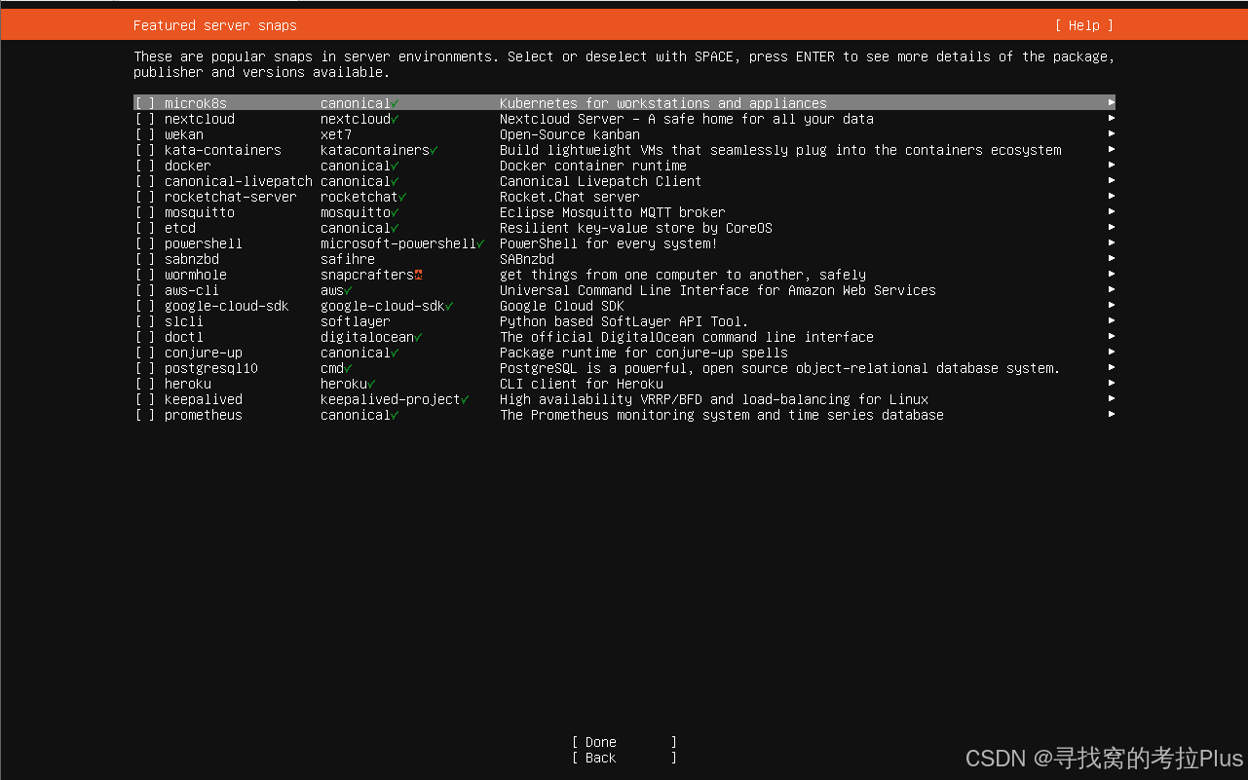Click the red star badge after snapcrafters
The image size is (1248, 780).
418,275
